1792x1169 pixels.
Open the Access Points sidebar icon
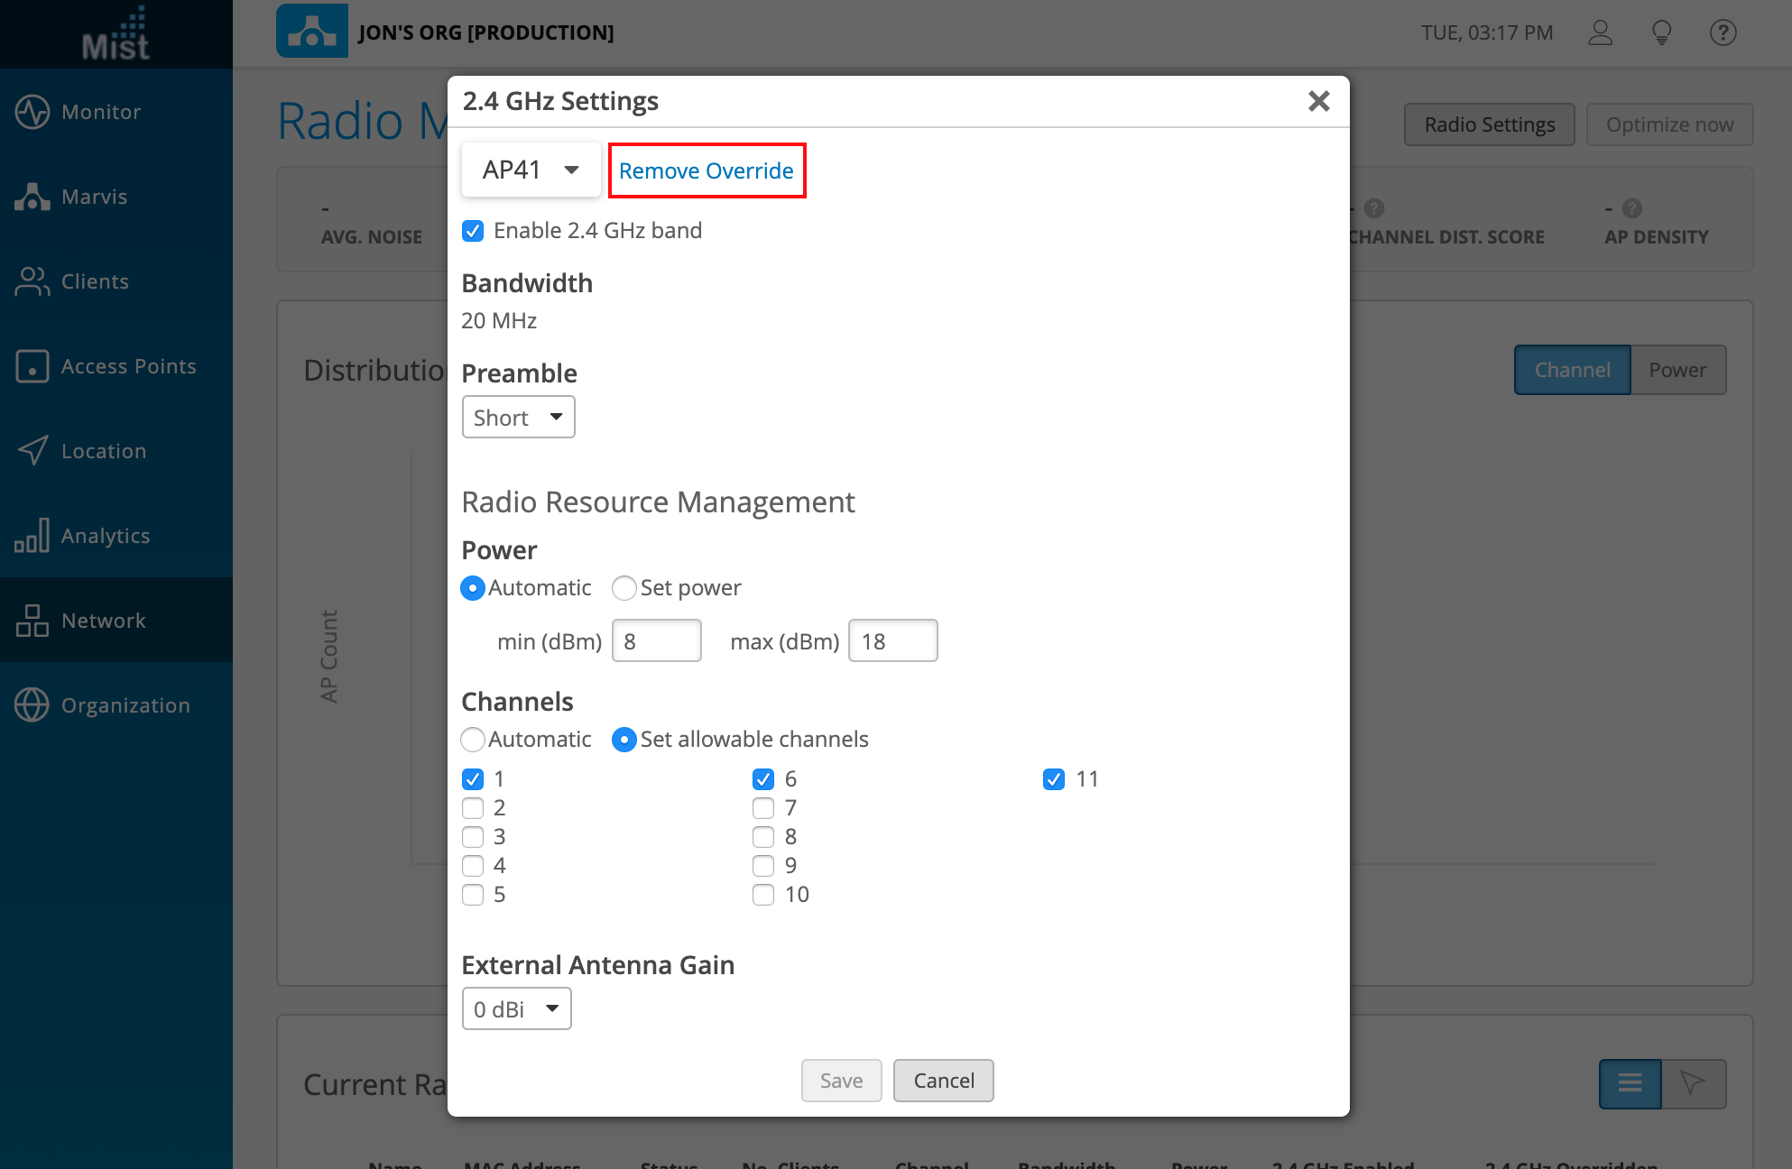click(x=32, y=366)
